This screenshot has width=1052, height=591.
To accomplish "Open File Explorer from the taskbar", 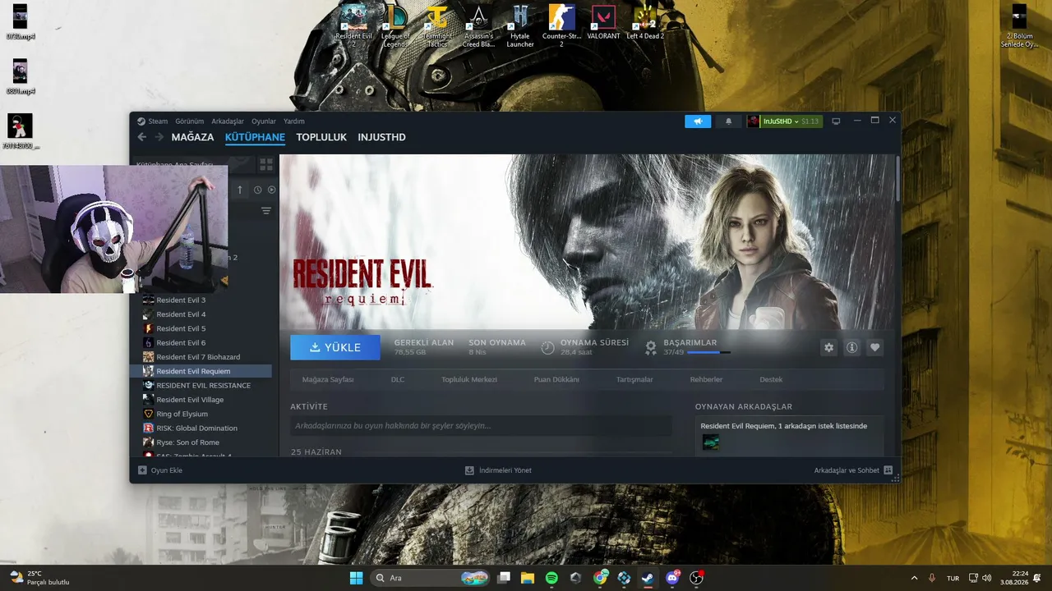I will 528,578.
